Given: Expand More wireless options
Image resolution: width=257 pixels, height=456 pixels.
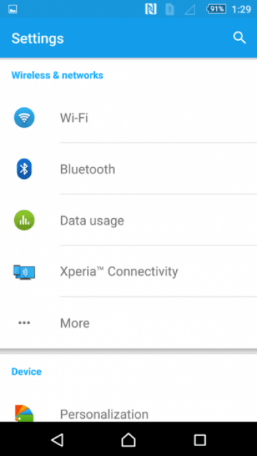Looking at the screenshot, I should click(128, 323).
